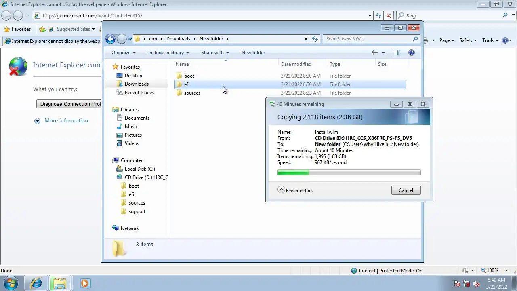Open the IE Safety menu
Screen dimensions: 517x291
pos(468,40)
